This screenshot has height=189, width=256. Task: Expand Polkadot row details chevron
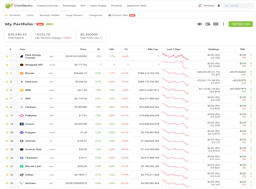click(251, 117)
